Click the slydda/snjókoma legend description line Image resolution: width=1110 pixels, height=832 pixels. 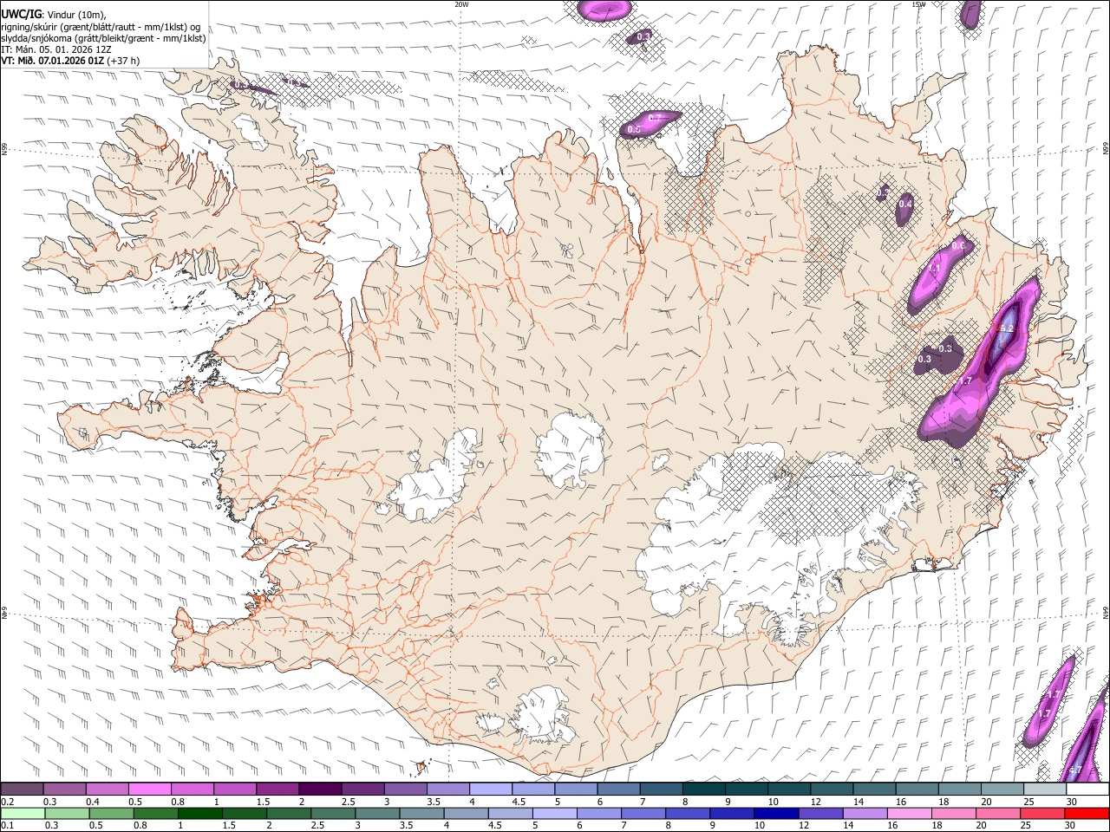click(103, 38)
